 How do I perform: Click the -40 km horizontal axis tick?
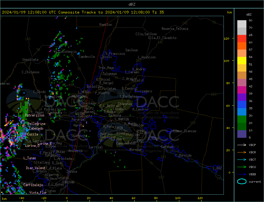[x=21, y=198]
